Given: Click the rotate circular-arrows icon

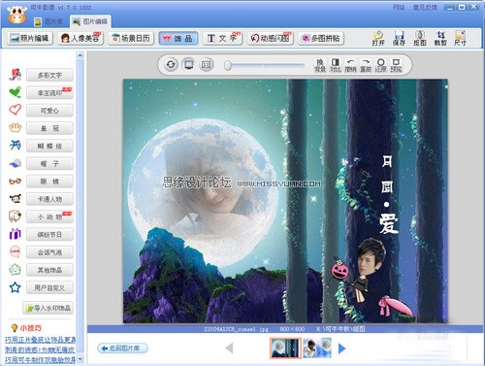Looking at the screenshot, I should (x=171, y=64).
